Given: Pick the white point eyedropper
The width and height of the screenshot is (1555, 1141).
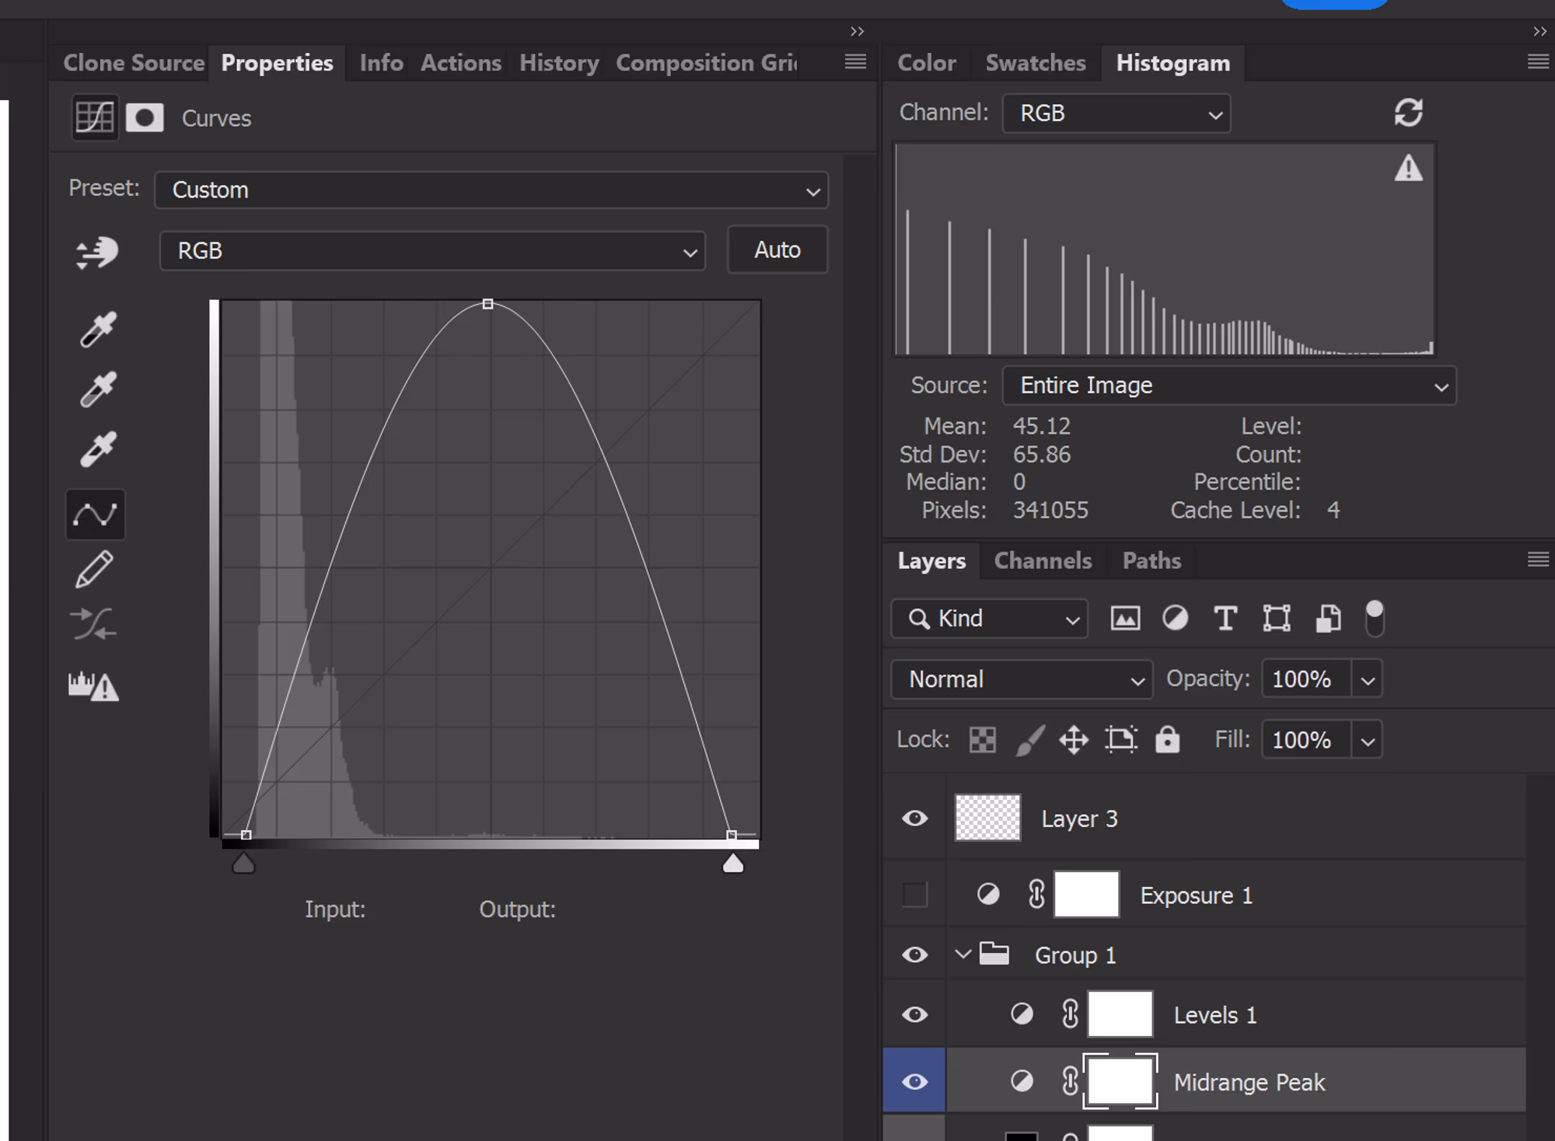Looking at the screenshot, I should 98,449.
